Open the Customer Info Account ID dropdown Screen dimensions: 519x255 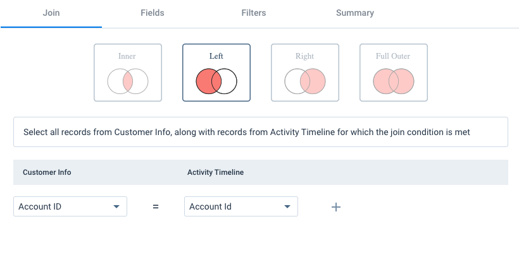coord(70,206)
